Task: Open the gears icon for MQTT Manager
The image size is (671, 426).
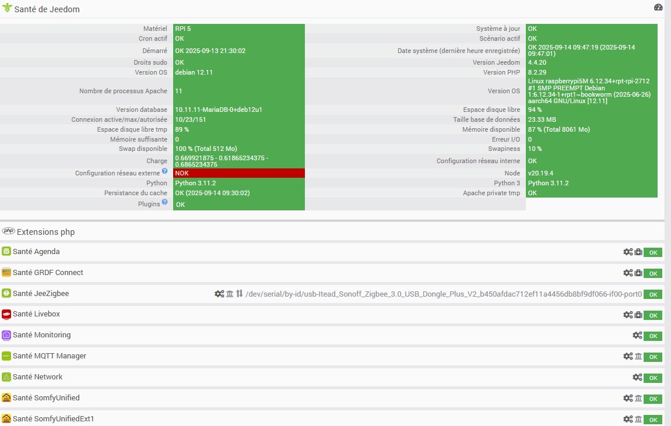Action: 628,356
